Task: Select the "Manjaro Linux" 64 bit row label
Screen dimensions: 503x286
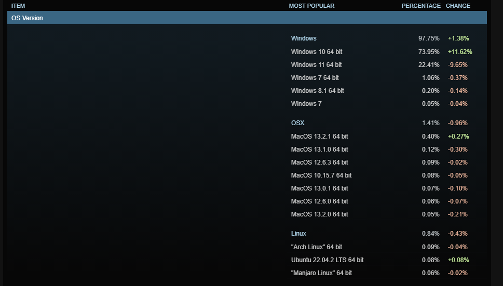Action: coord(321,273)
